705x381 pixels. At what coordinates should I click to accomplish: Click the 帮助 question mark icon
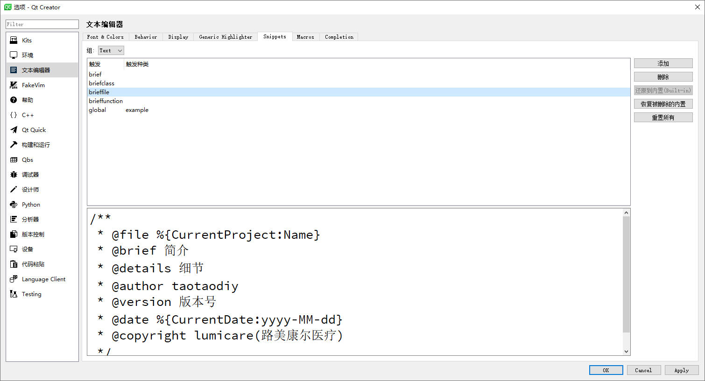(14, 100)
